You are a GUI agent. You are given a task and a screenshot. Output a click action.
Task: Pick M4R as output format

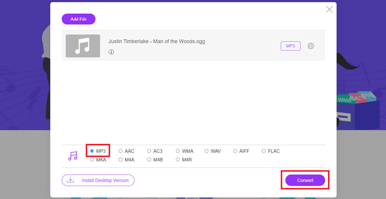coord(178,160)
